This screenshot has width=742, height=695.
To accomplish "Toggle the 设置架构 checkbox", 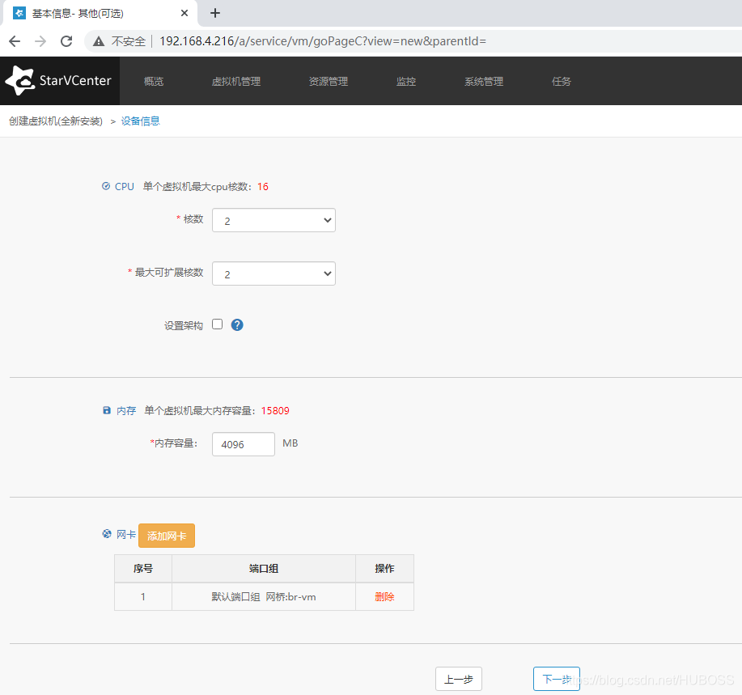I will 217,324.
